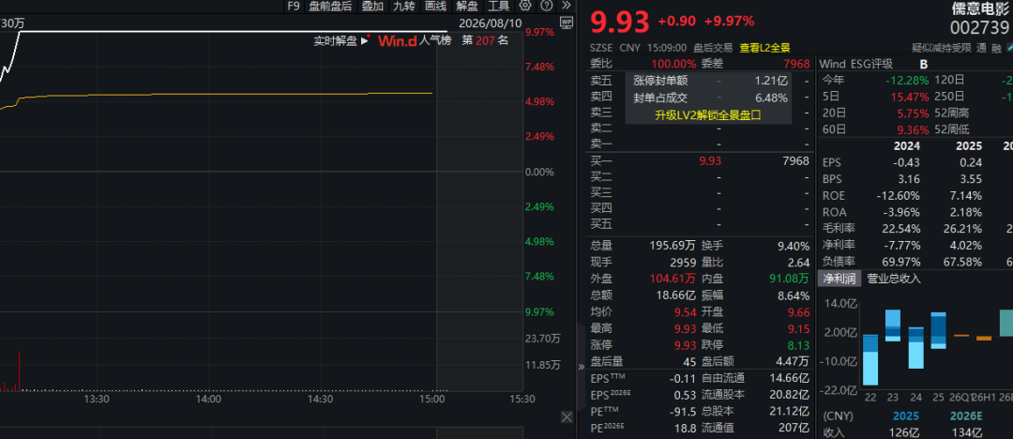Image resolution: width=1013 pixels, height=439 pixels.
Task: Click the 换手 value 9.40%
Action: click(794, 246)
